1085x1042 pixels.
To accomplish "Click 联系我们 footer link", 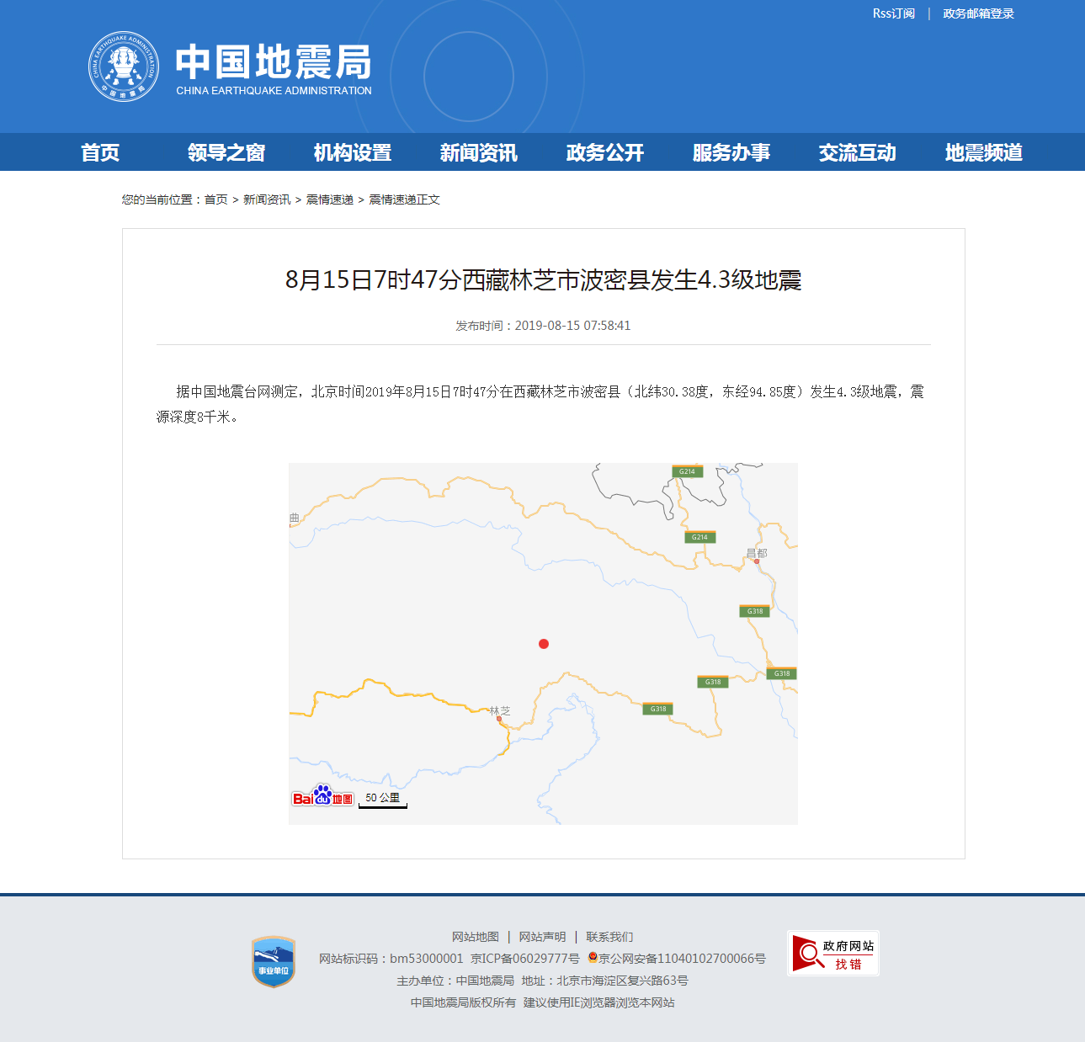I will pos(610,936).
